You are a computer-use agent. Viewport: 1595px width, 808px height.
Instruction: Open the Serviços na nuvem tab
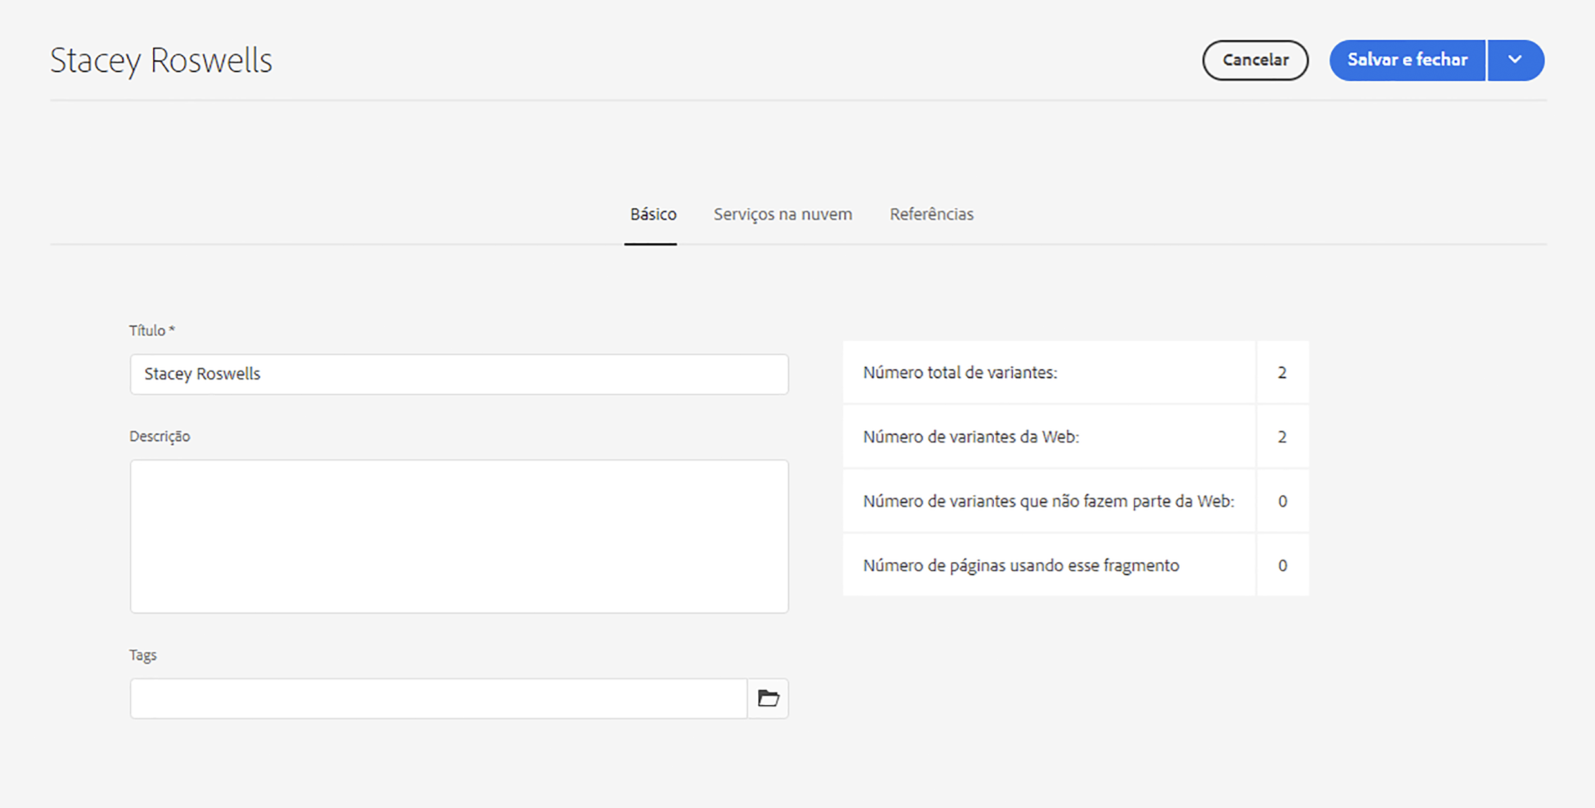pos(782,214)
